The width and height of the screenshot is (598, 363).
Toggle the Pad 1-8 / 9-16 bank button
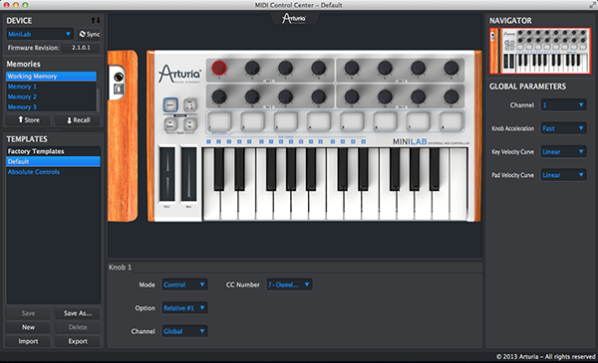click(190, 105)
